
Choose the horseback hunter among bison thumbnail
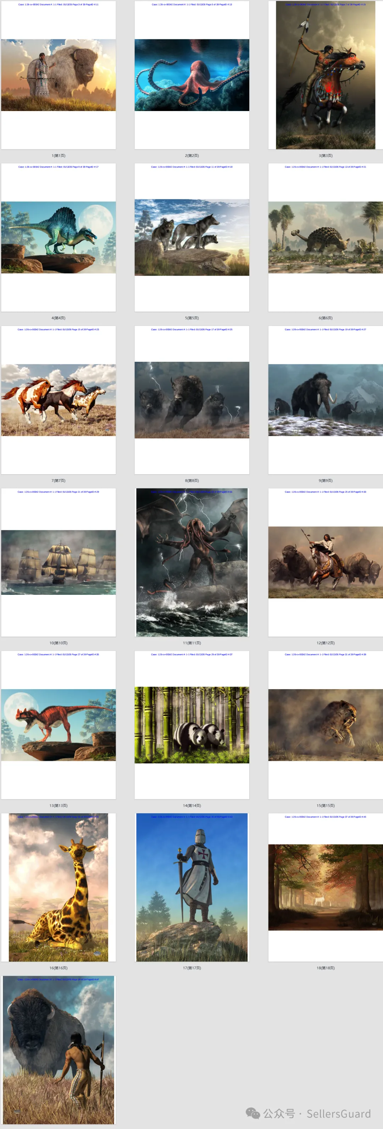326,563
